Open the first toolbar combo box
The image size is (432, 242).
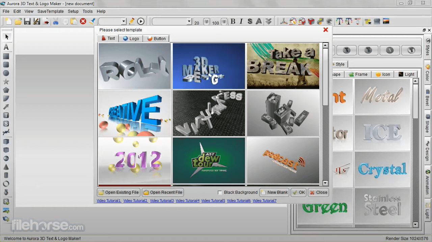(x=112, y=21)
